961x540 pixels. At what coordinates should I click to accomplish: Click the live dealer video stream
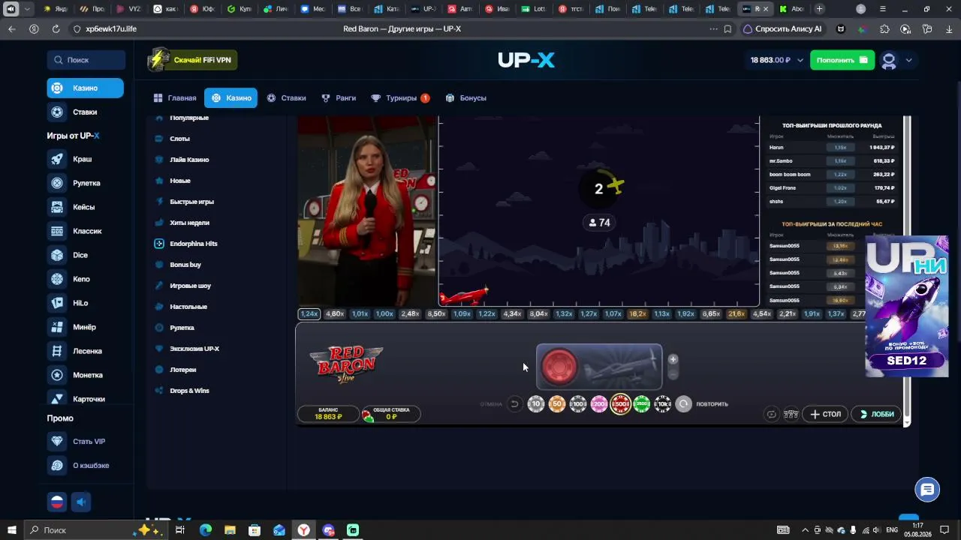pyautogui.click(x=367, y=211)
